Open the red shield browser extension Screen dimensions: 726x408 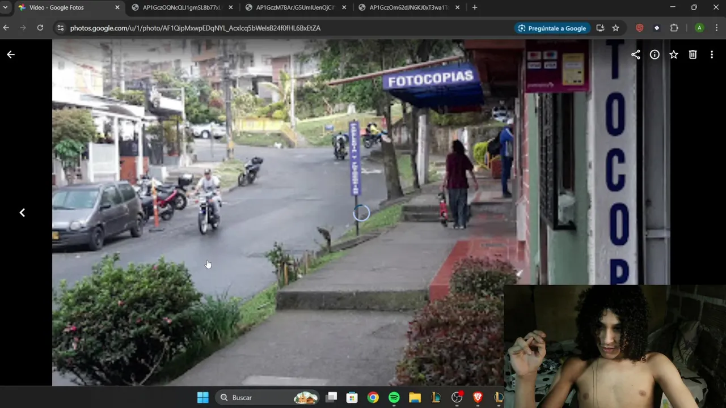[x=639, y=28]
